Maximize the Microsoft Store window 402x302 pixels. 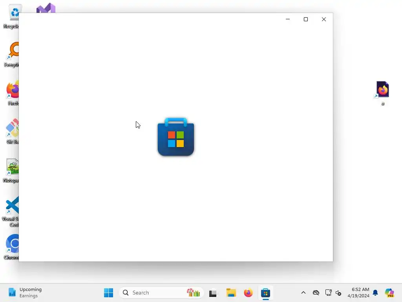[305, 19]
